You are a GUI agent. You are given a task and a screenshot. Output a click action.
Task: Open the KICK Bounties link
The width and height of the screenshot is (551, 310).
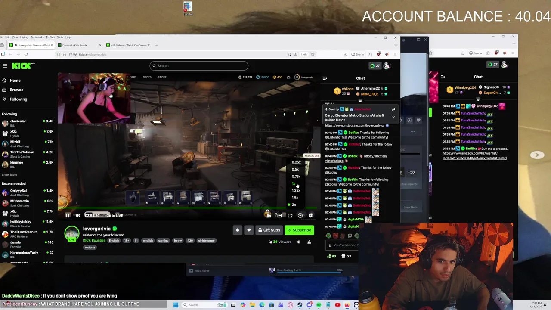click(x=94, y=240)
